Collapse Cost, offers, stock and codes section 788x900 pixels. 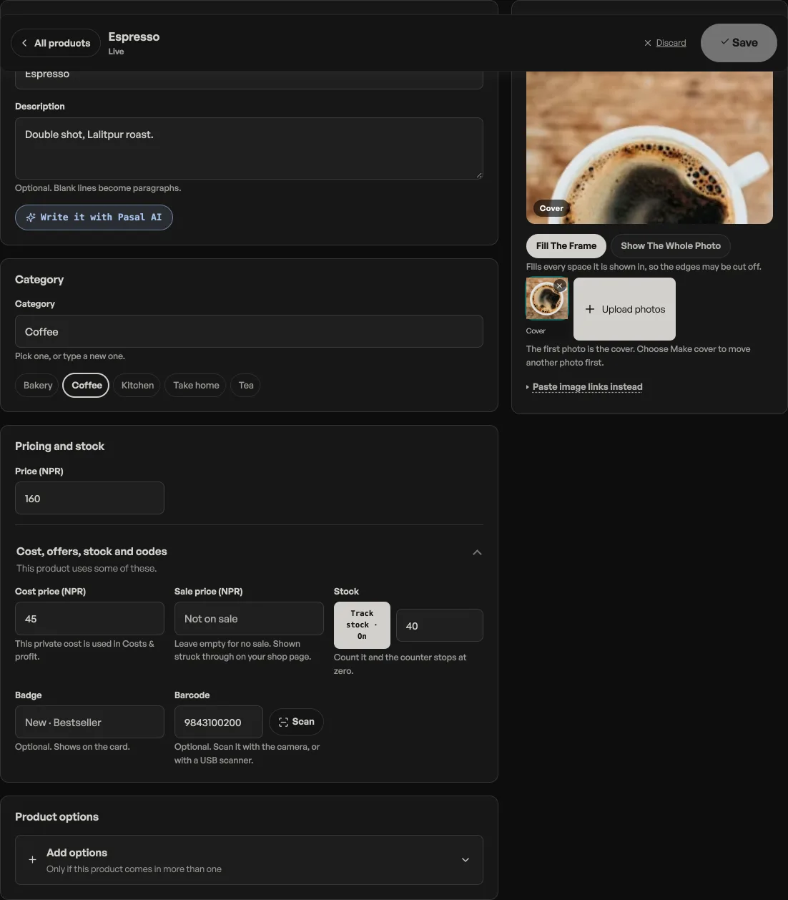477,552
